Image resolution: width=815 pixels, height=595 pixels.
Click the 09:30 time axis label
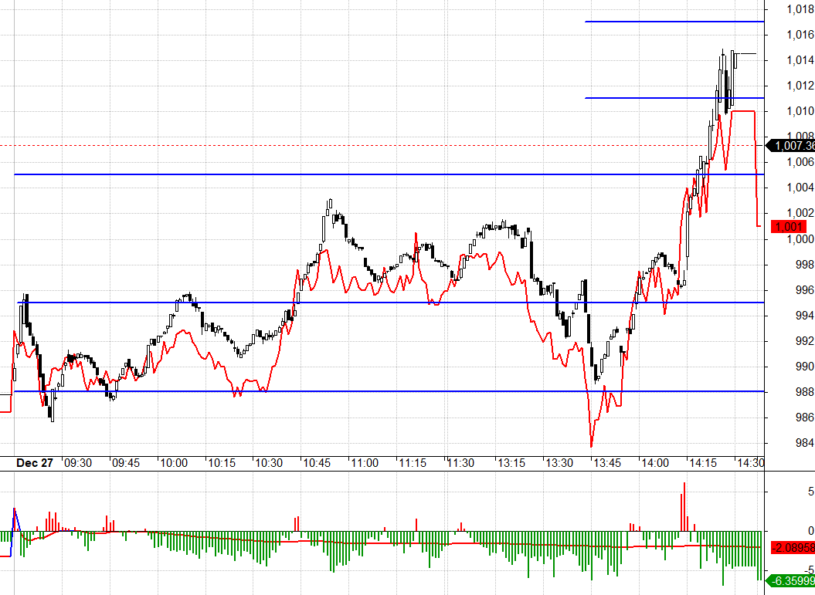pyautogui.click(x=78, y=462)
